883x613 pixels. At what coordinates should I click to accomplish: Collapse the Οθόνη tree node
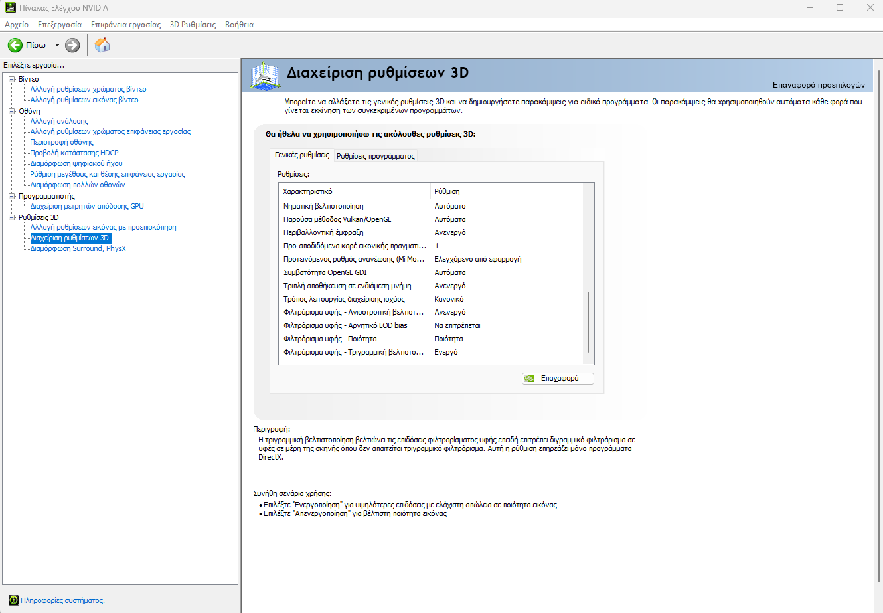click(12, 111)
